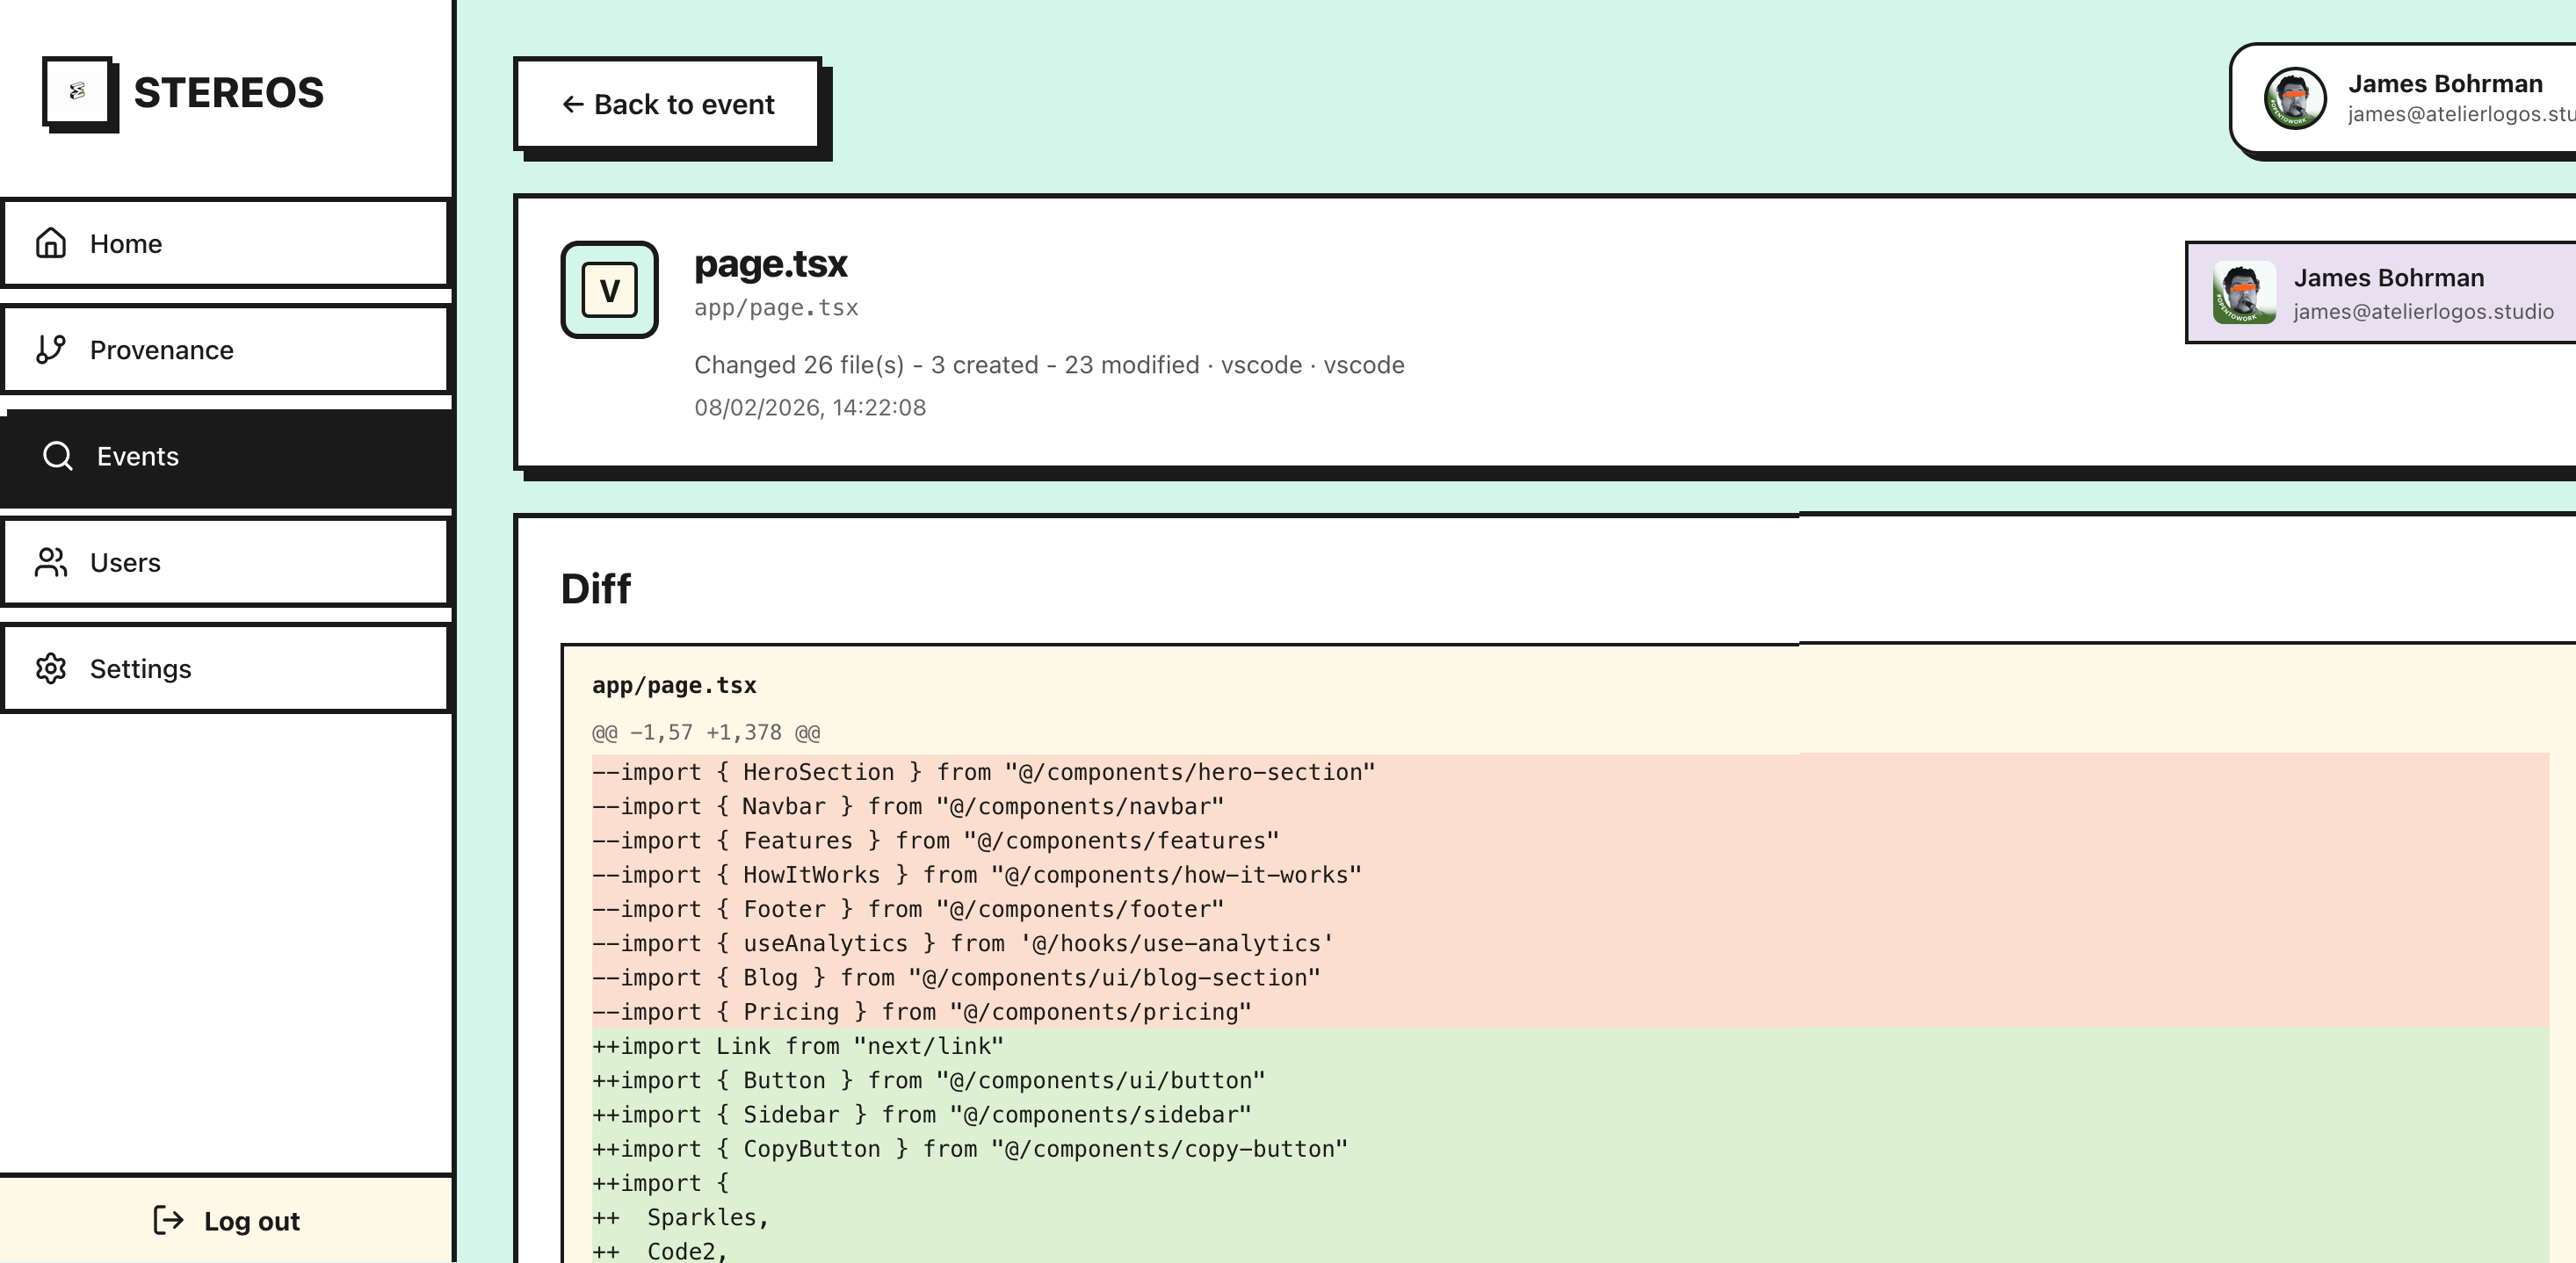Click the back arrow on Back to event
2576x1263 pixels.
pyautogui.click(x=572, y=104)
